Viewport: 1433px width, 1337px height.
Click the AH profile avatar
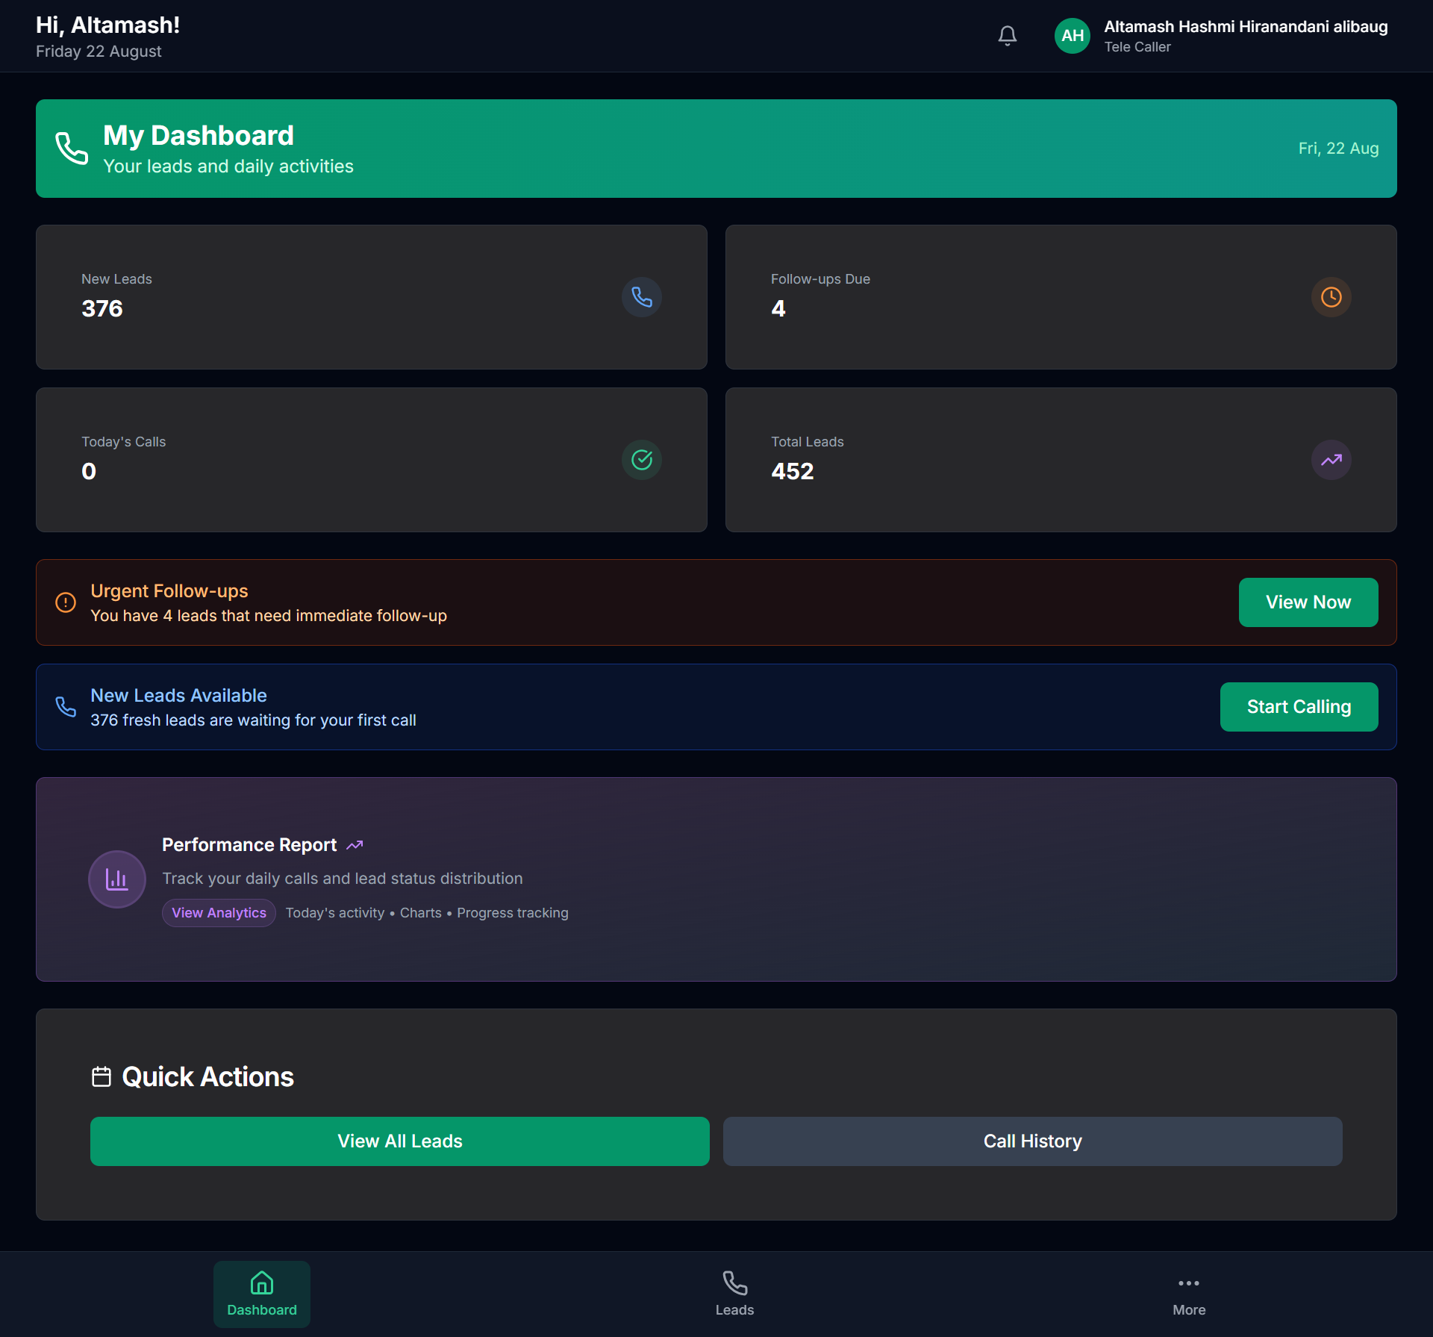tap(1072, 36)
